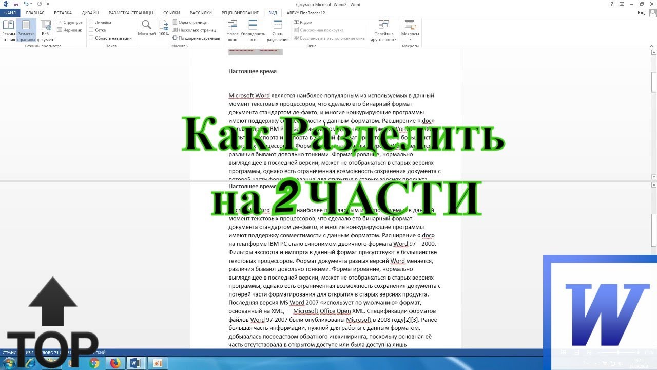Image resolution: width=657 pixels, height=370 pixels.
Task: Open the ССЫЛКИ tab
Action: click(x=171, y=13)
